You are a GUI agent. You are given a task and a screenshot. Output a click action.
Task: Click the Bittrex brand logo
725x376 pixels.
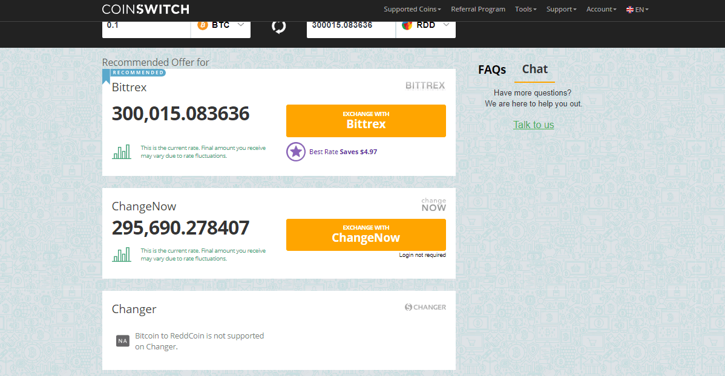coord(425,85)
